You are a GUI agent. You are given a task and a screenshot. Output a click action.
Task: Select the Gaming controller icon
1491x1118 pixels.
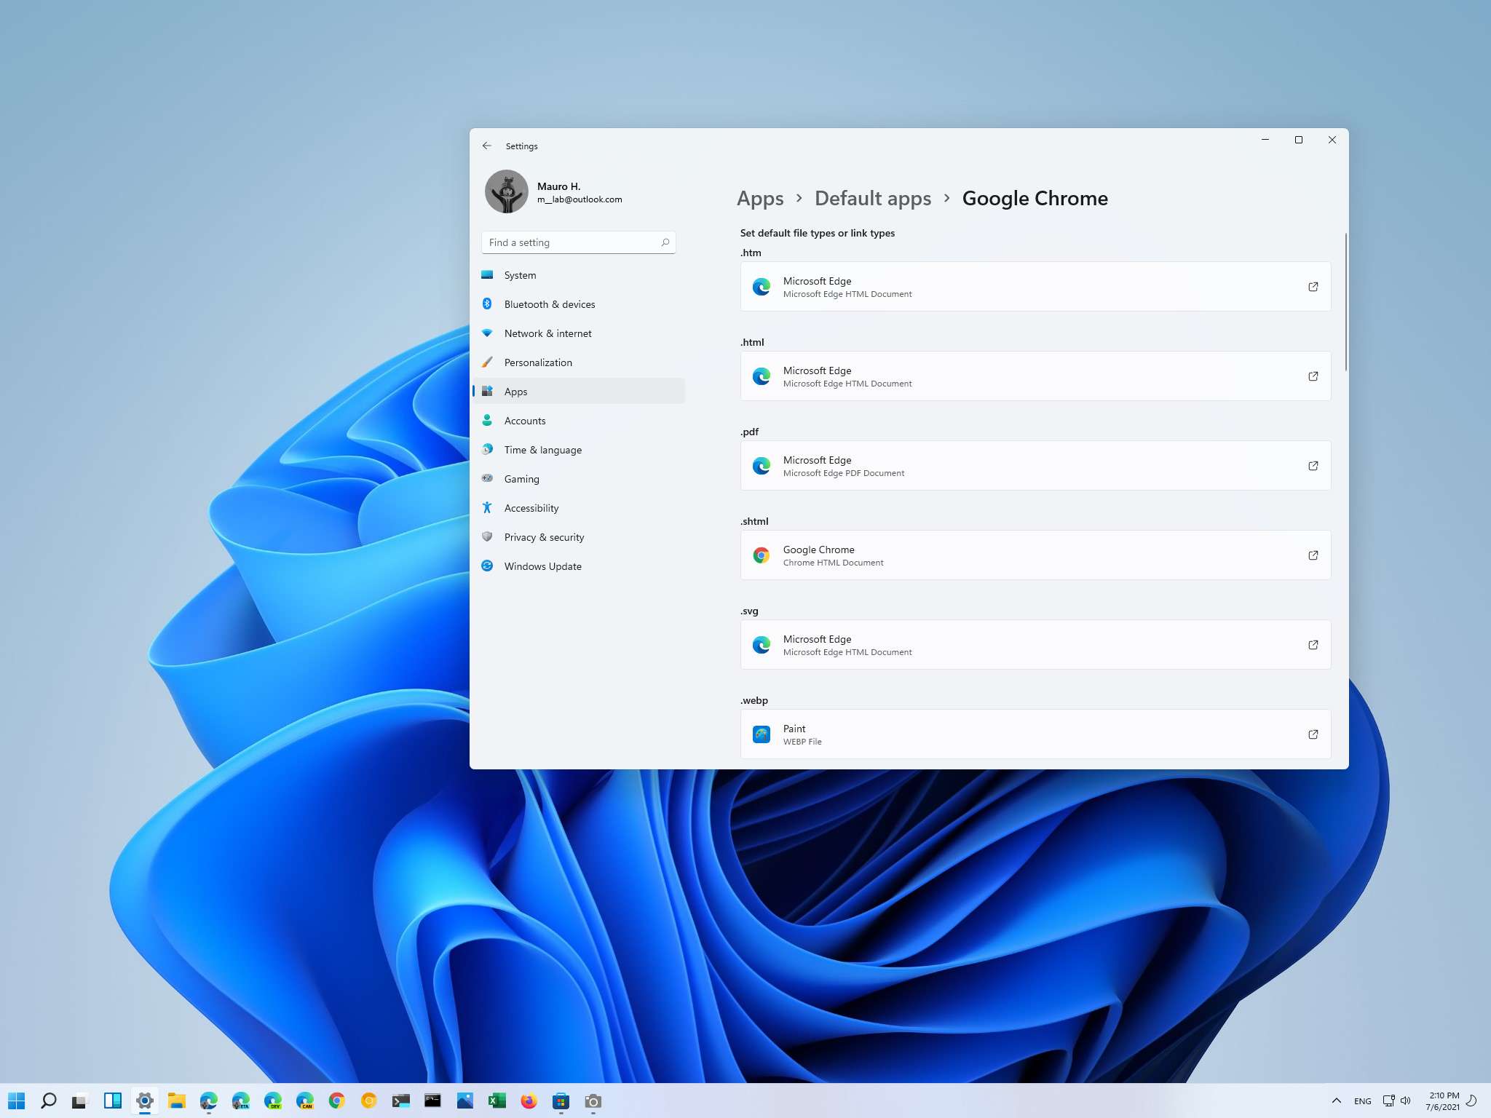(x=487, y=478)
